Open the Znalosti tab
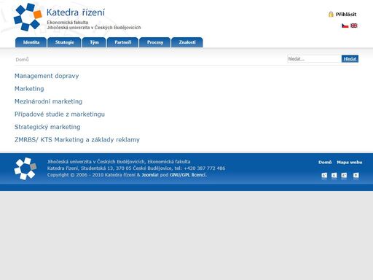Image resolution: width=373 pixels, height=280 pixels. pyautogui.click(x=187, y=42)
